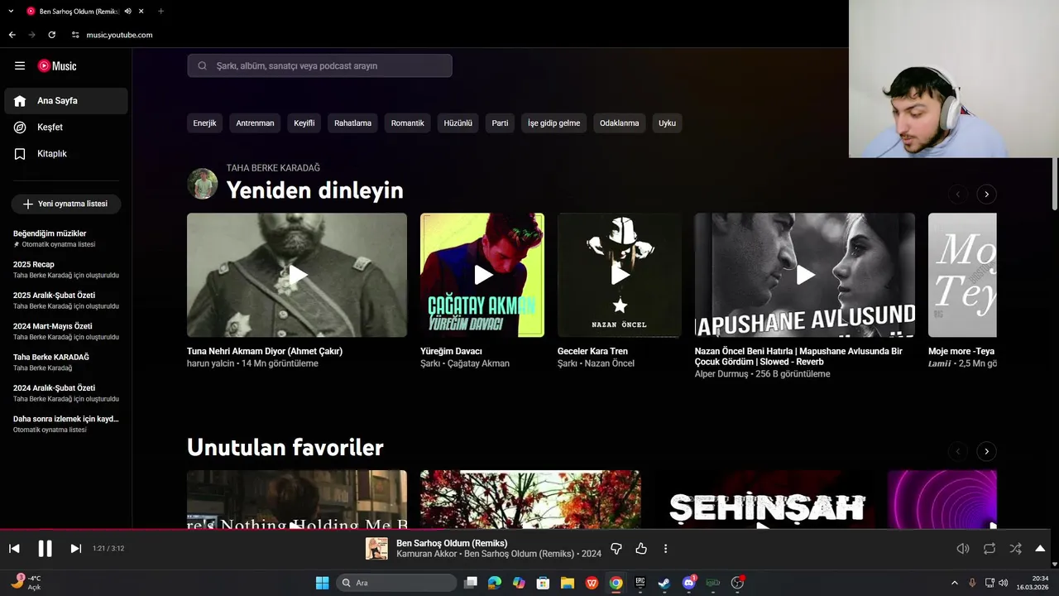Show previous items in Yeniden dinleyin carousel
The image size is (1059, 596).
click(958, 195)
